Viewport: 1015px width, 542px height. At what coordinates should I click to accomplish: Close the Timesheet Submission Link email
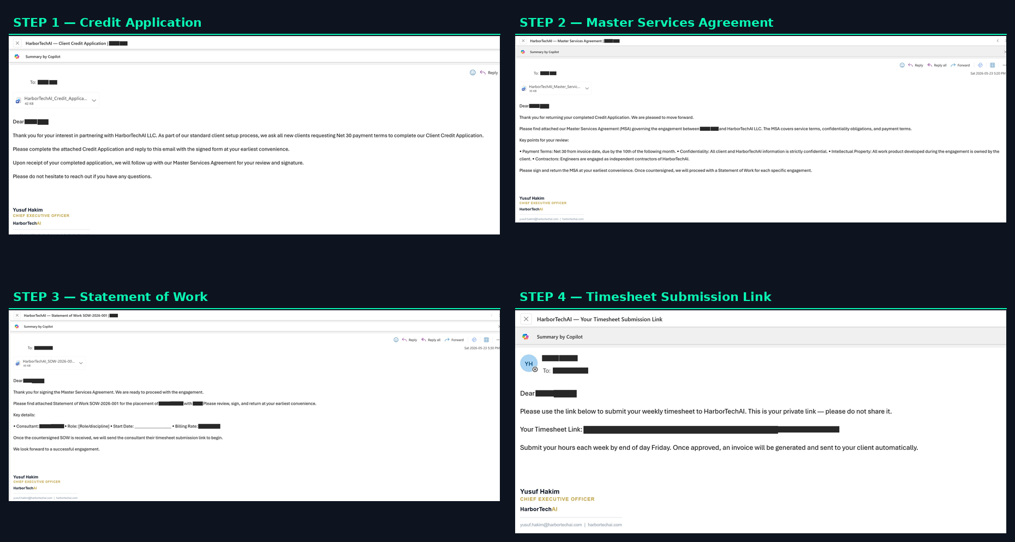click(526, 319)
